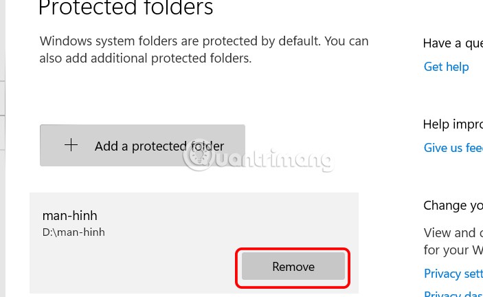This screenshot has width=483, height=297.
Task: Click the 'also add additional protected folders' line
Action: 146,59
